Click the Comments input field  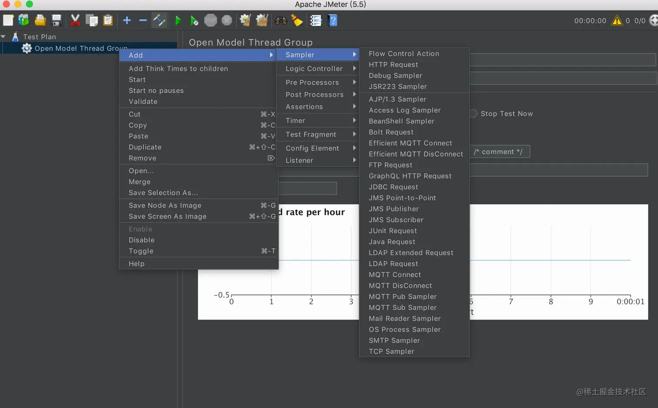pyautogui.click(x=564, y=78)
